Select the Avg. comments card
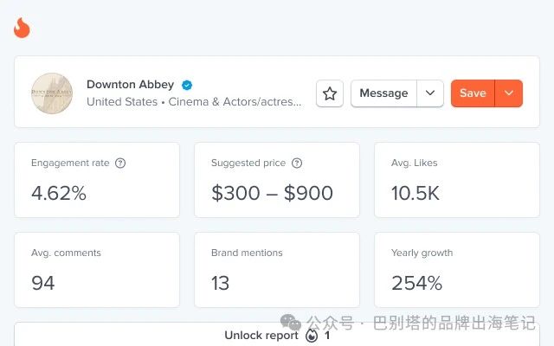 pos(97,269)
